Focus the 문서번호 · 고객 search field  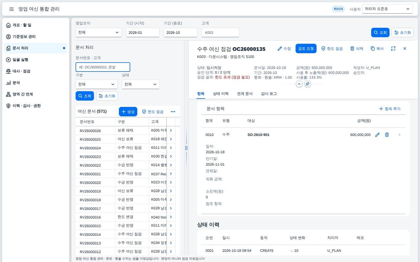click(x=103, y=67)
